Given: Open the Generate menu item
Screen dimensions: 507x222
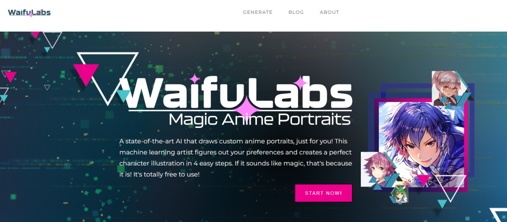Looking at the screenshot, I should point(257,12).
